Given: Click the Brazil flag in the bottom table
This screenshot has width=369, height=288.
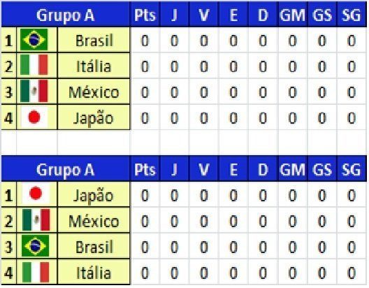Looking at the screenshot, I should (36, 245).
